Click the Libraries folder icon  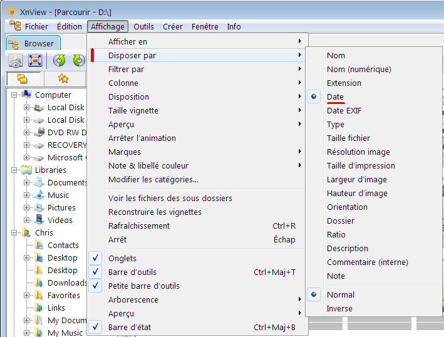tap(27, 170)
